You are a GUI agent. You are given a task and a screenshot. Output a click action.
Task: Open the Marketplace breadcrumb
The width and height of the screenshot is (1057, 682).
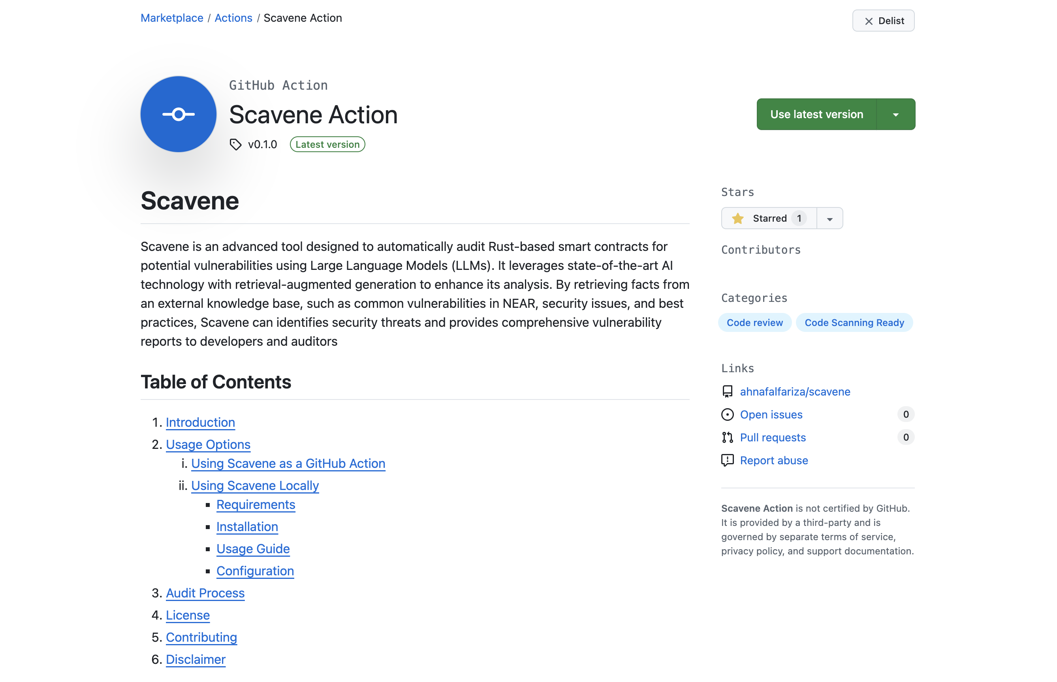click(x=172, y=18)
